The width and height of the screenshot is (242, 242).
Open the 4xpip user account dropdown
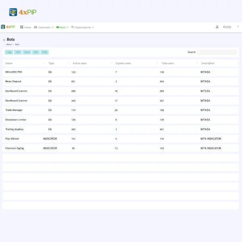point(227,27)
